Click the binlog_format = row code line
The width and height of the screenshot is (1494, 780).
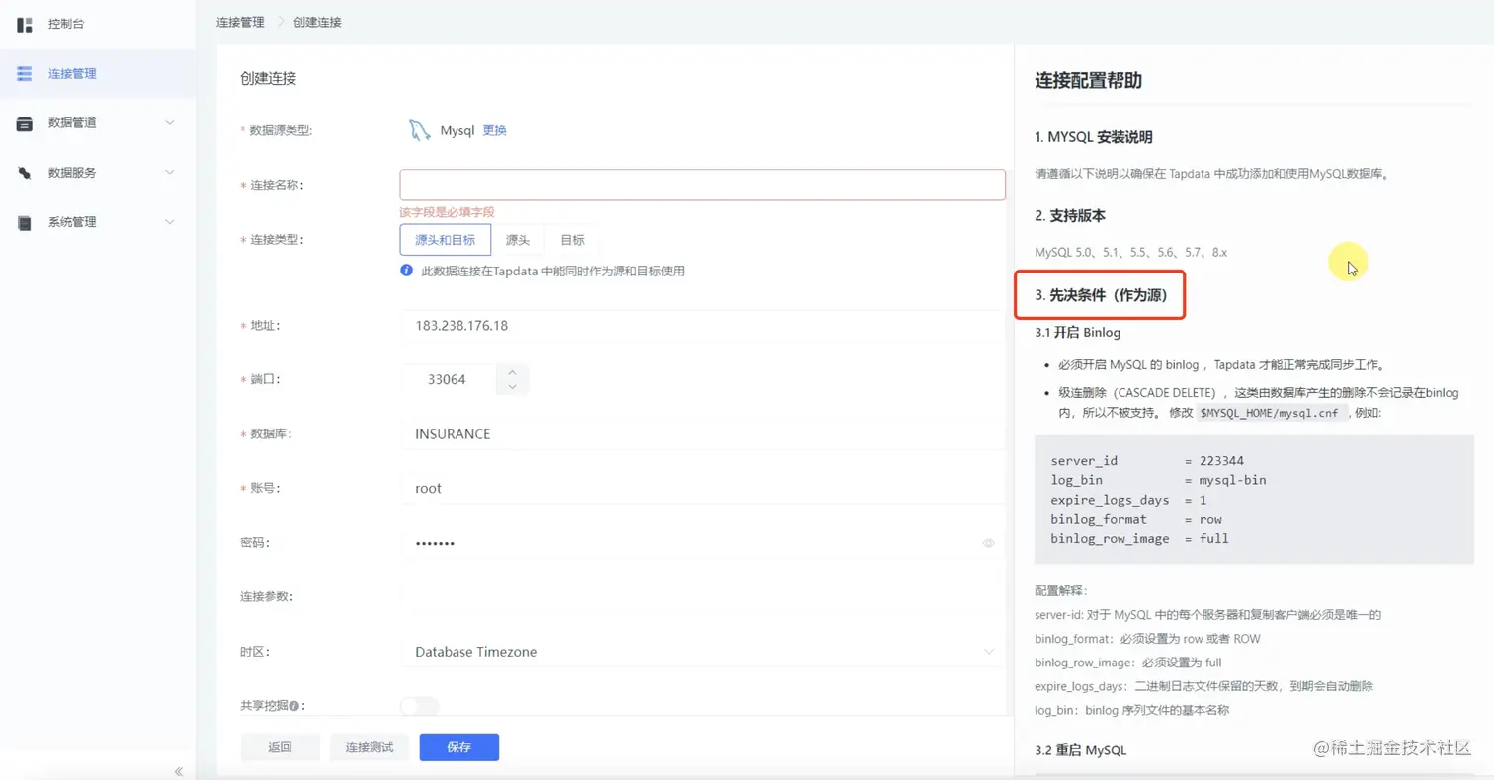coord(1136,519)
